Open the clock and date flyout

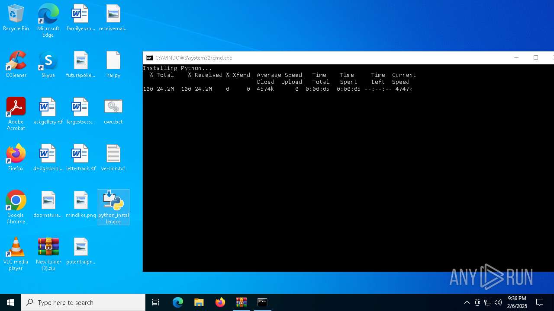pos(517,302)
